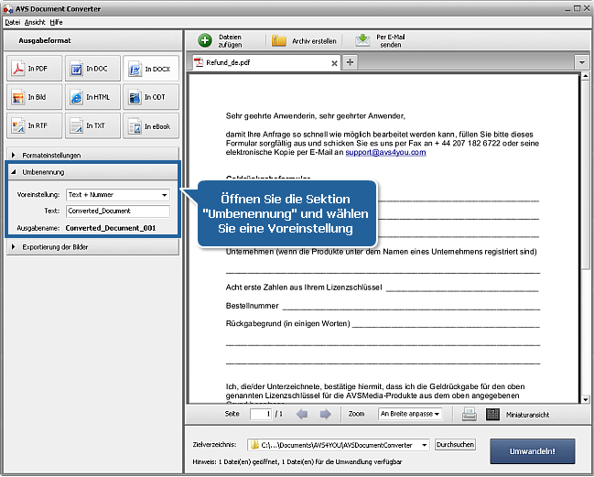The width and height of the screenshot is (594, 477).
Task: Select the In eBook format
Action: coord(150,125)
